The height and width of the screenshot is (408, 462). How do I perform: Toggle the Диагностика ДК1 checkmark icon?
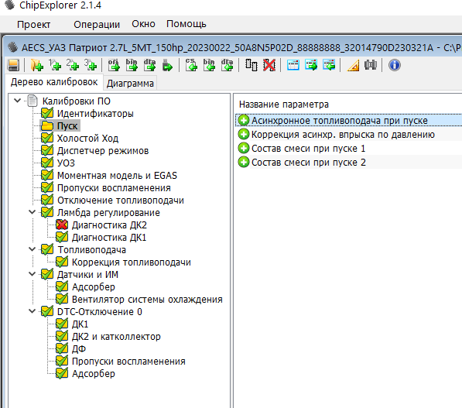tap(62, 237)
